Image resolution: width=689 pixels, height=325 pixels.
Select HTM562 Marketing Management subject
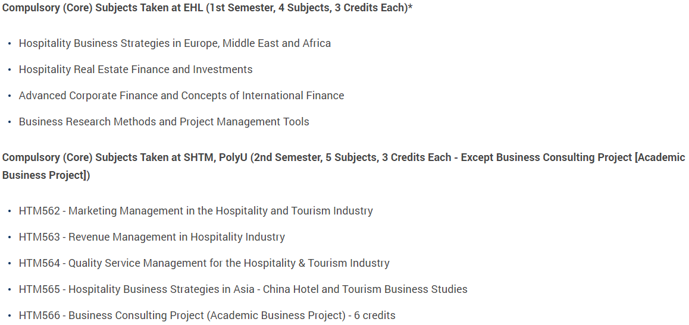click(x=196, y=211)
